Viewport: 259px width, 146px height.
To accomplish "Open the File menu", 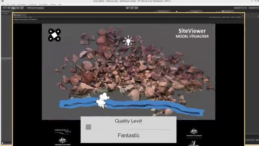I will coord(3,4).
